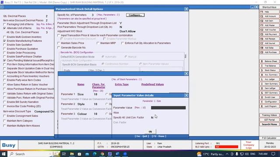Image resolution: width=280 pixels, height=157 pixels.
Task: Open the notification center icon
Action: (x=273, y=154)
